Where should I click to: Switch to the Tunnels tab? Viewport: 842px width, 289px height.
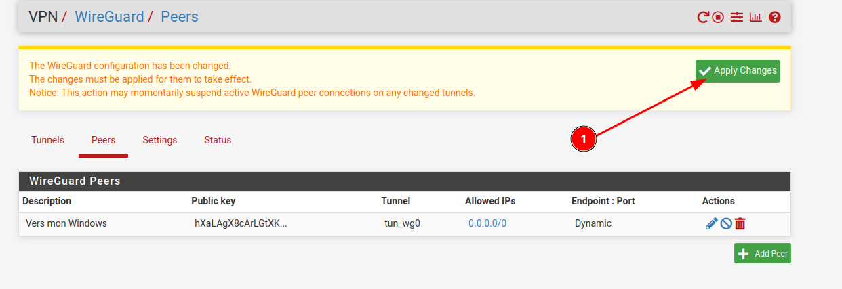[x=47, y=140]
